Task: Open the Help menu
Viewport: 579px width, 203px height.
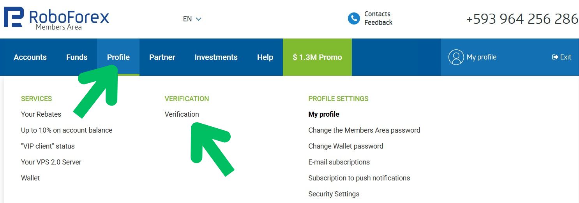Action: click(265, 57)
